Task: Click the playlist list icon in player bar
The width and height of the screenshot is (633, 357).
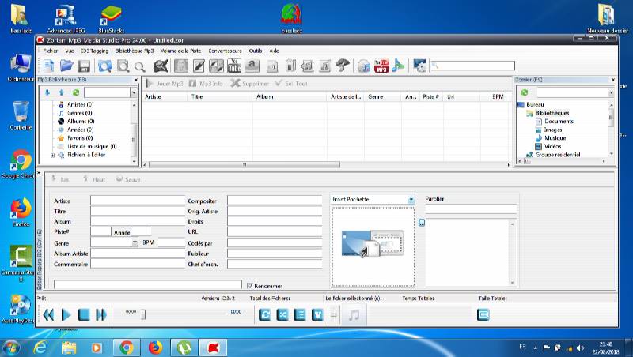Action: click(300, 314)
